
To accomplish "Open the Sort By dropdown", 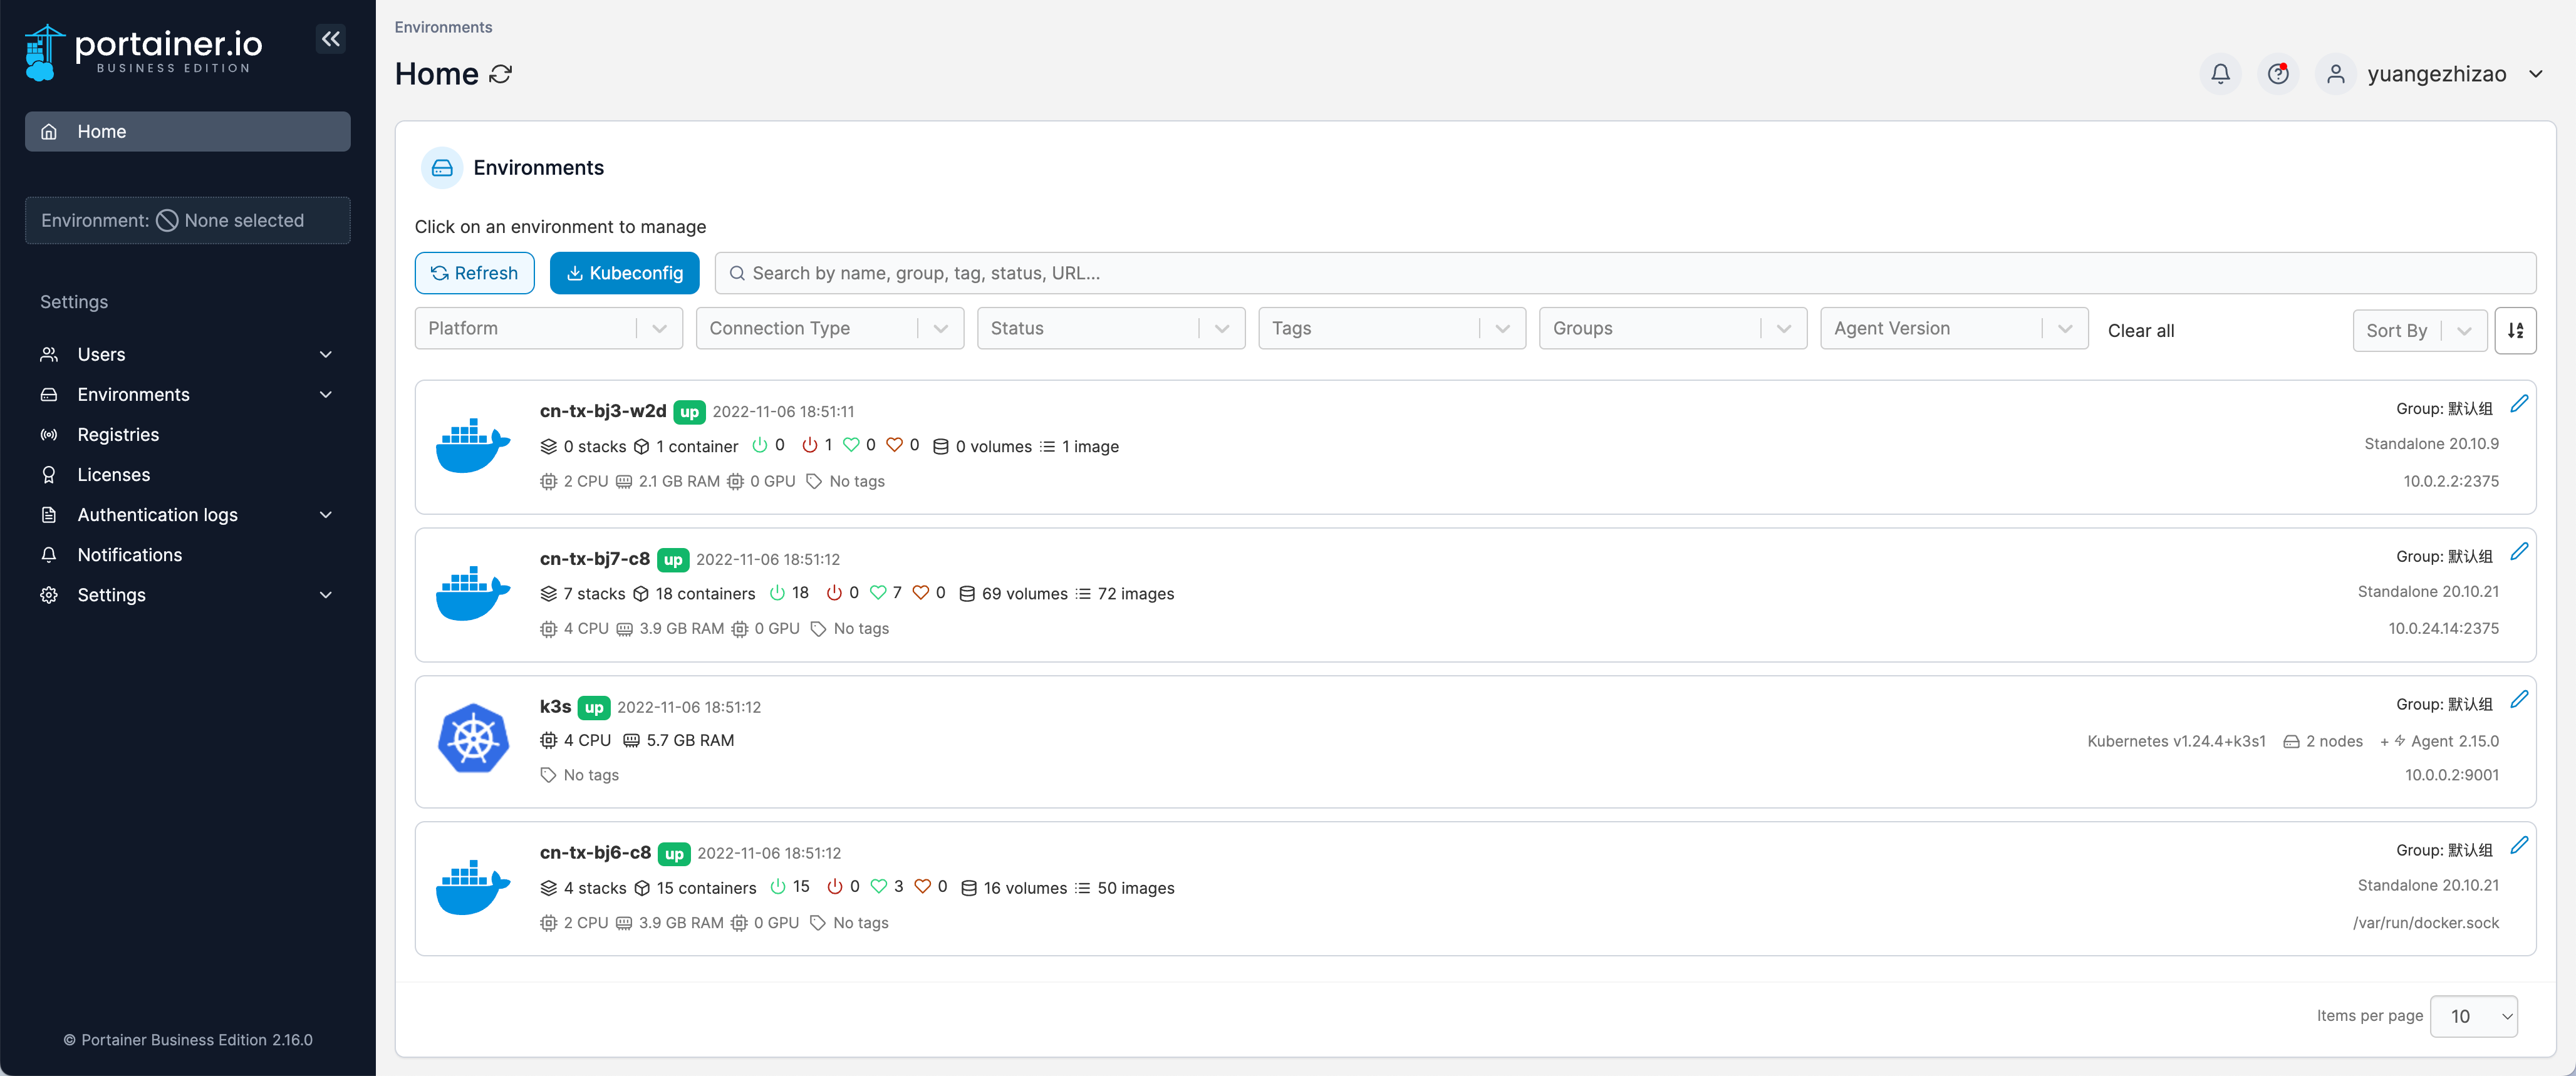I will [x=2420, y=331].
